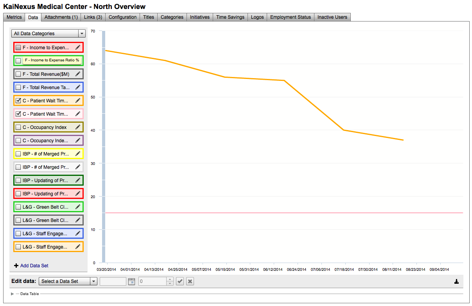472x306 pixels.
Task: Check the green L&G - Green Belt Cl... checkbox
Action: [x=18, y=207]
